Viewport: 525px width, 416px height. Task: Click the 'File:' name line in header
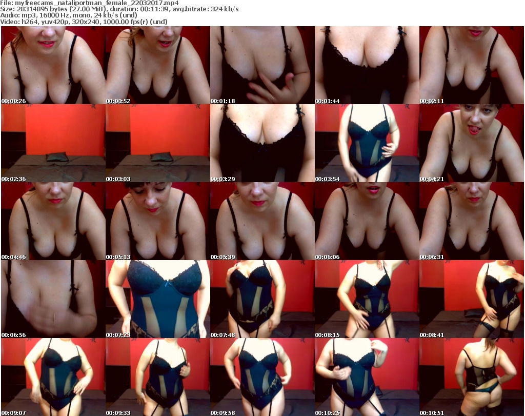(x=89, y=3)
